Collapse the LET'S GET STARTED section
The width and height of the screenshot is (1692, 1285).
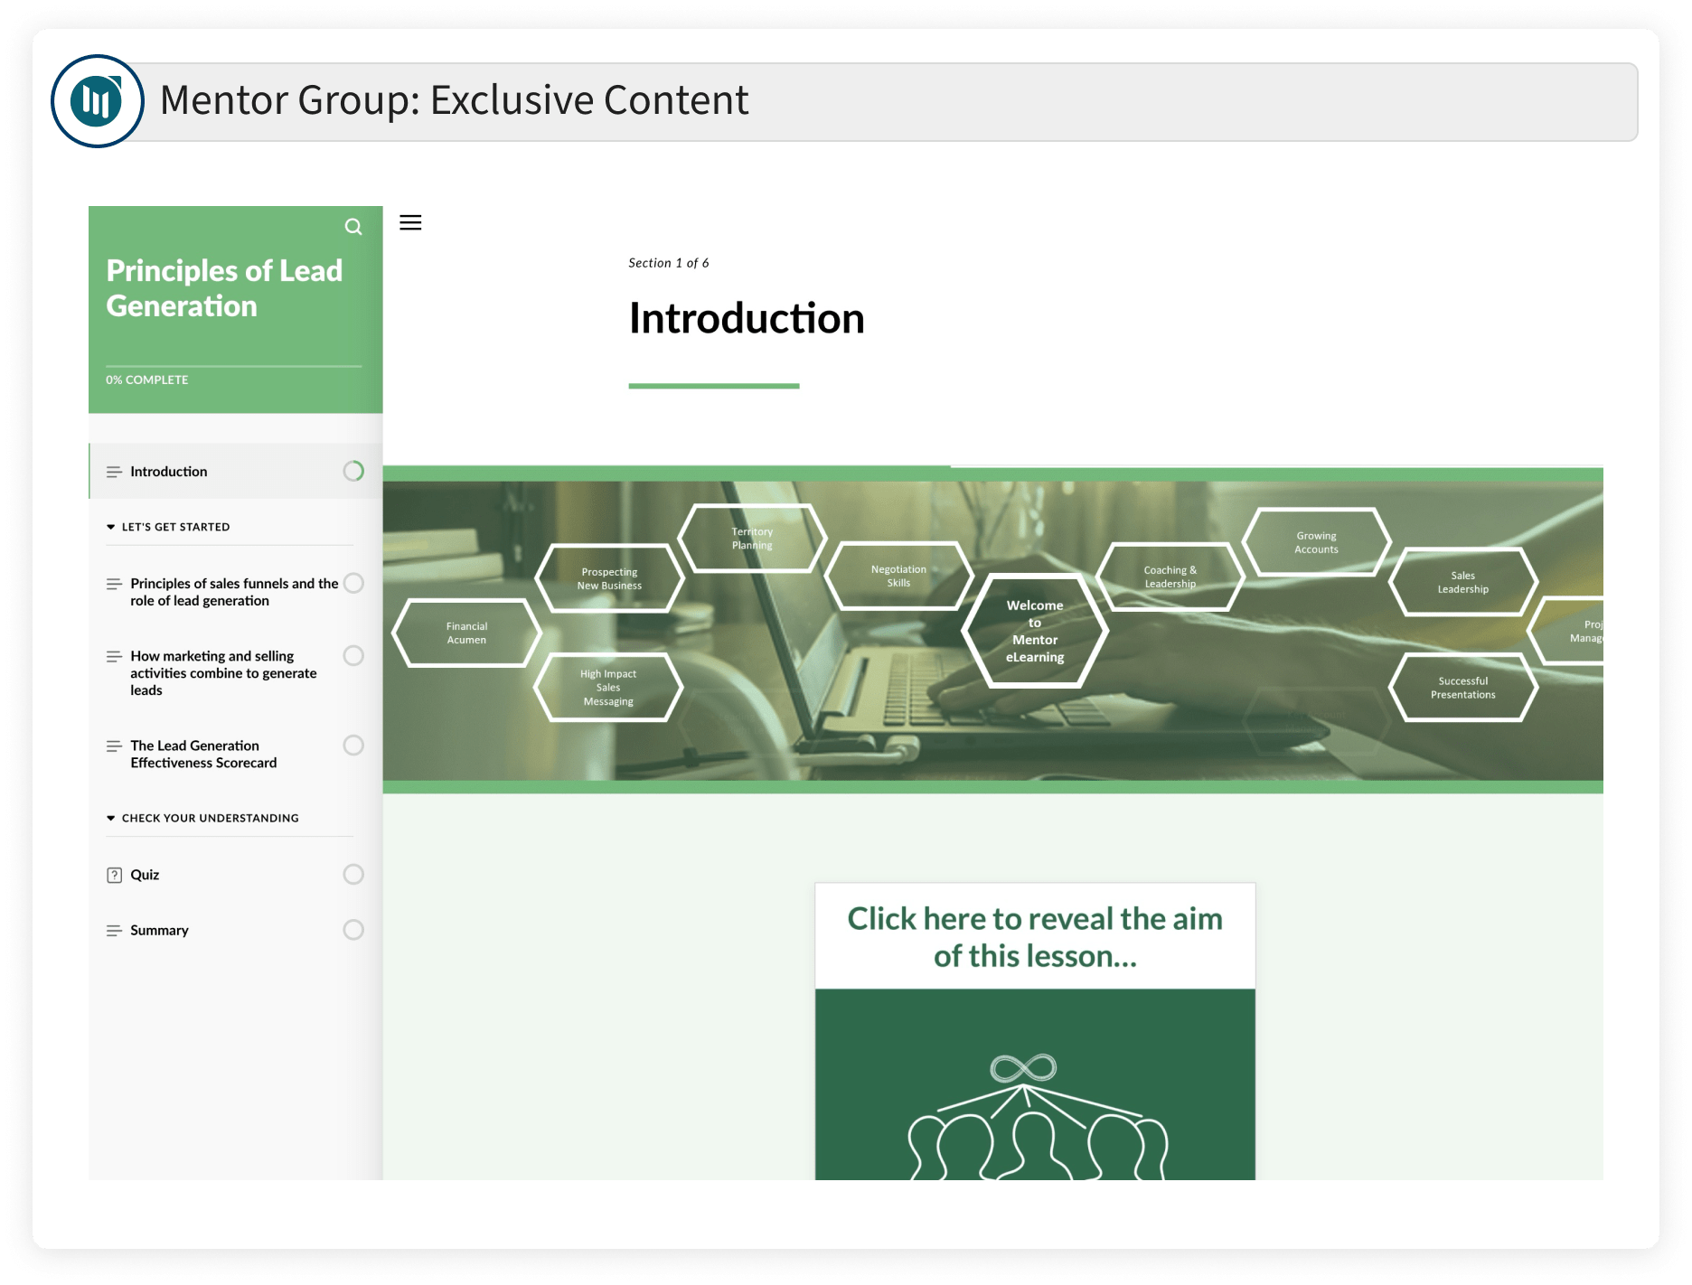[x=112, y=526]
